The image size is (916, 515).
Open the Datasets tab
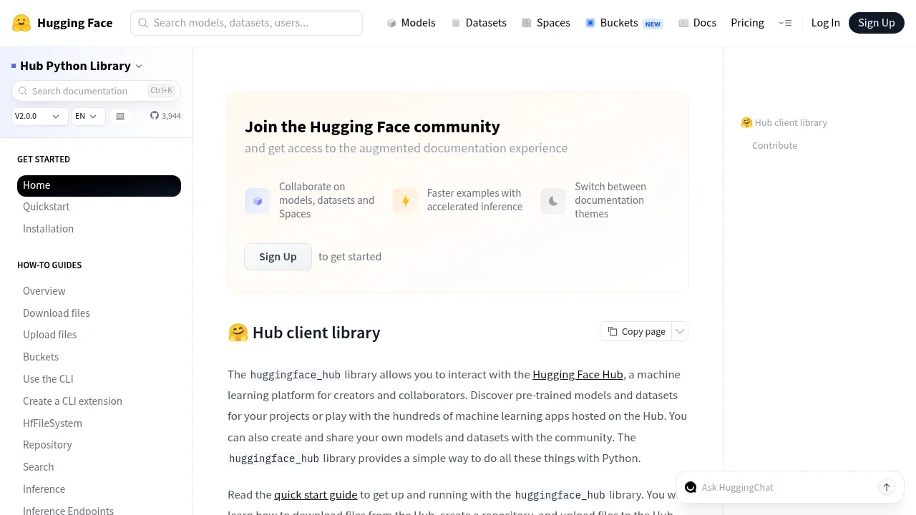479,23
